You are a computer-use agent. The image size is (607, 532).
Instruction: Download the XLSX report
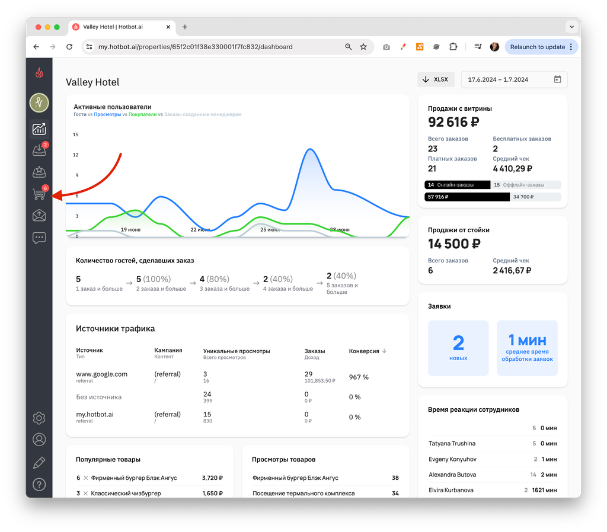(436, 79)
